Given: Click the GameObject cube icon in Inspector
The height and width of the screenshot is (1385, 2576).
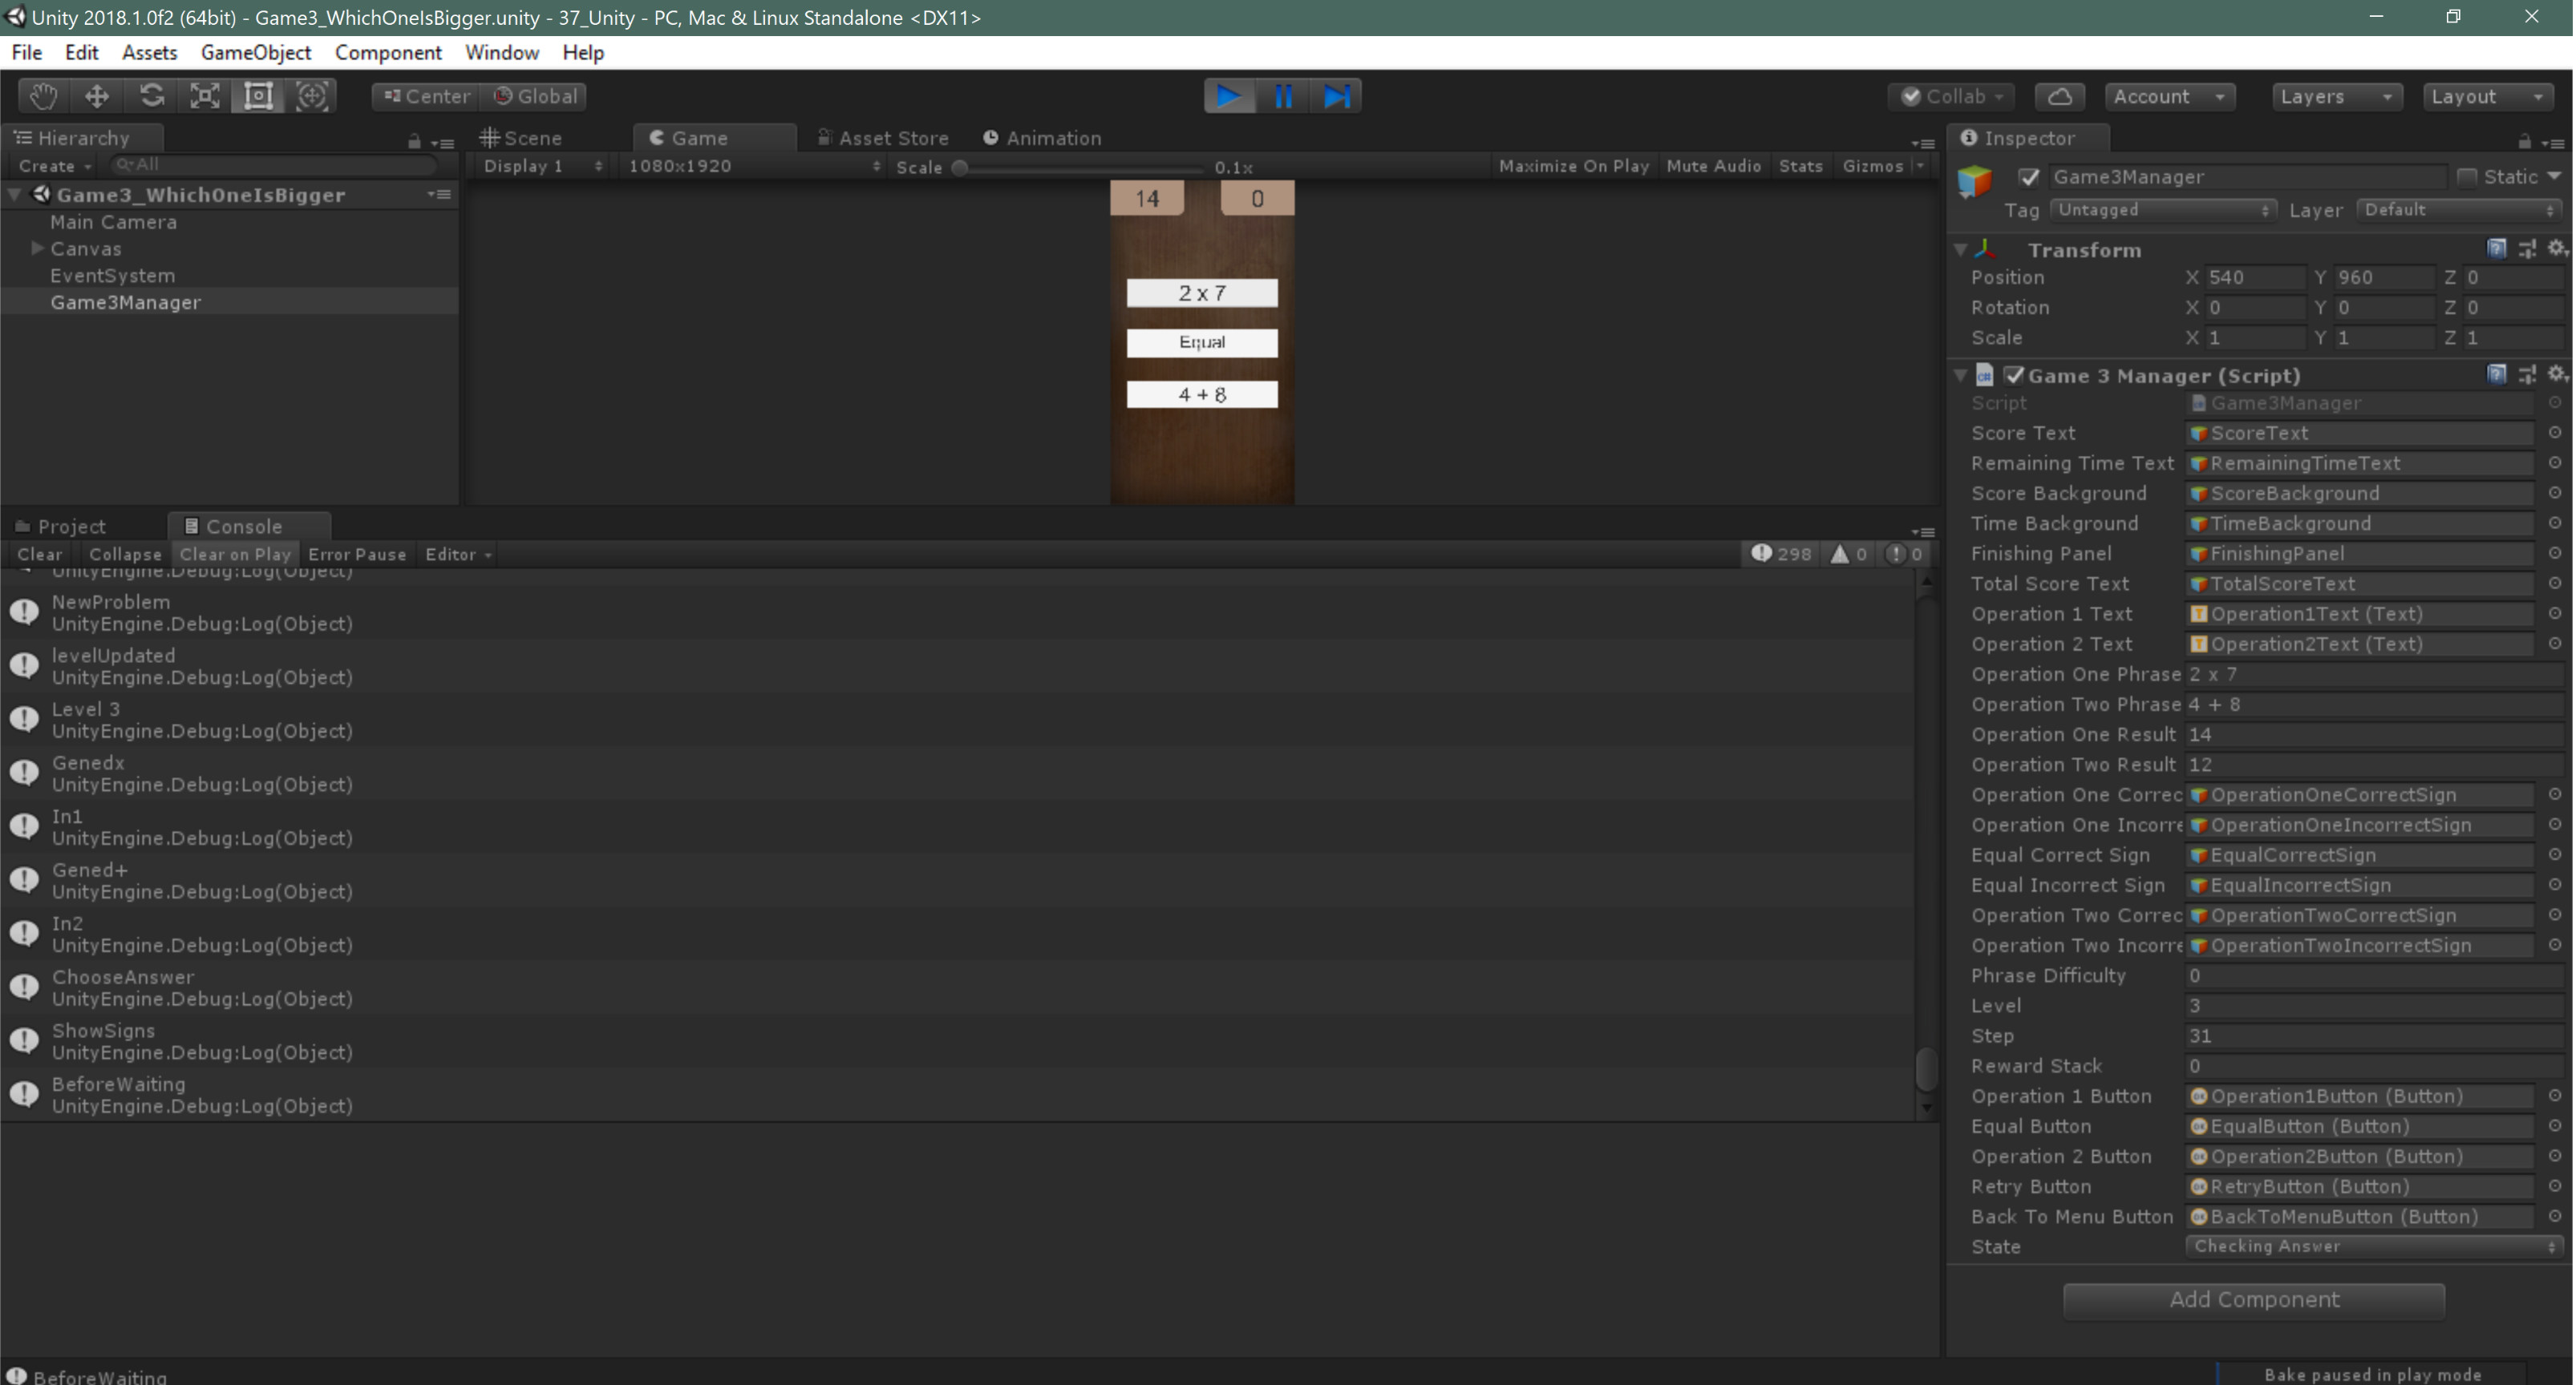Looking at the screenshot, I should (x=1975, y=181).
